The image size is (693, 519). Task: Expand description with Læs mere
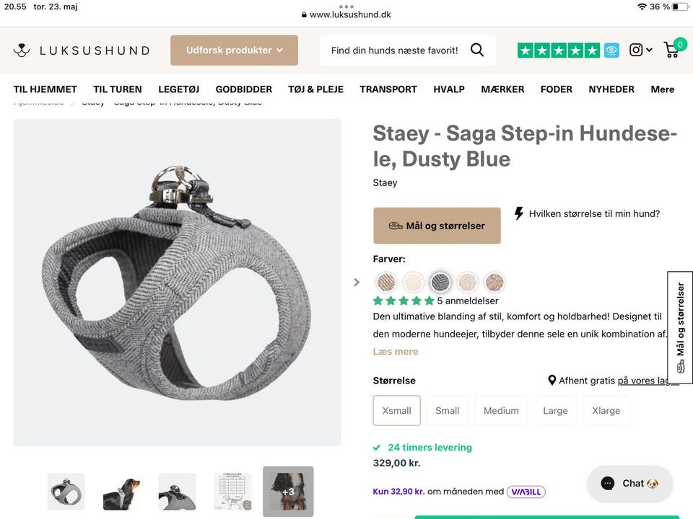(x=396, y=352)
